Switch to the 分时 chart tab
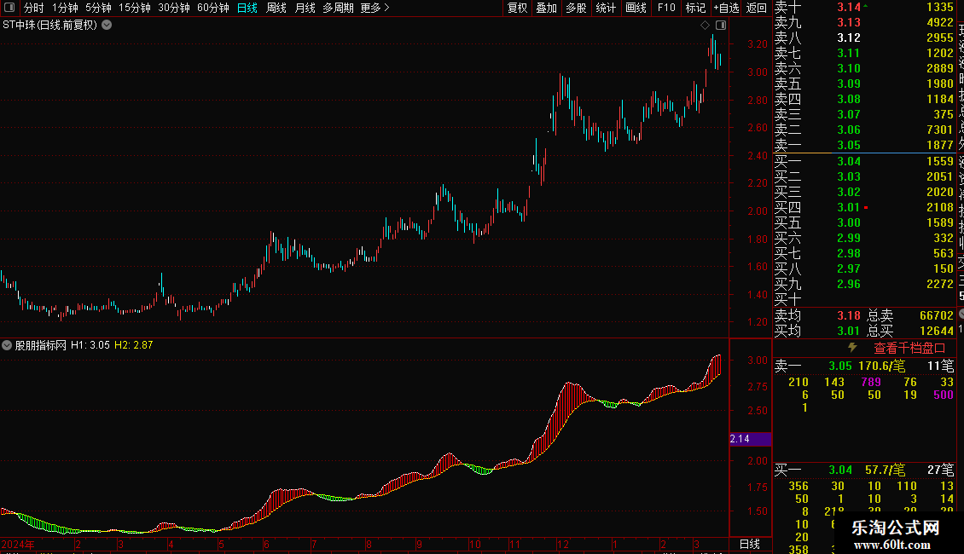964x554 pixels. [x=33, y=8]
